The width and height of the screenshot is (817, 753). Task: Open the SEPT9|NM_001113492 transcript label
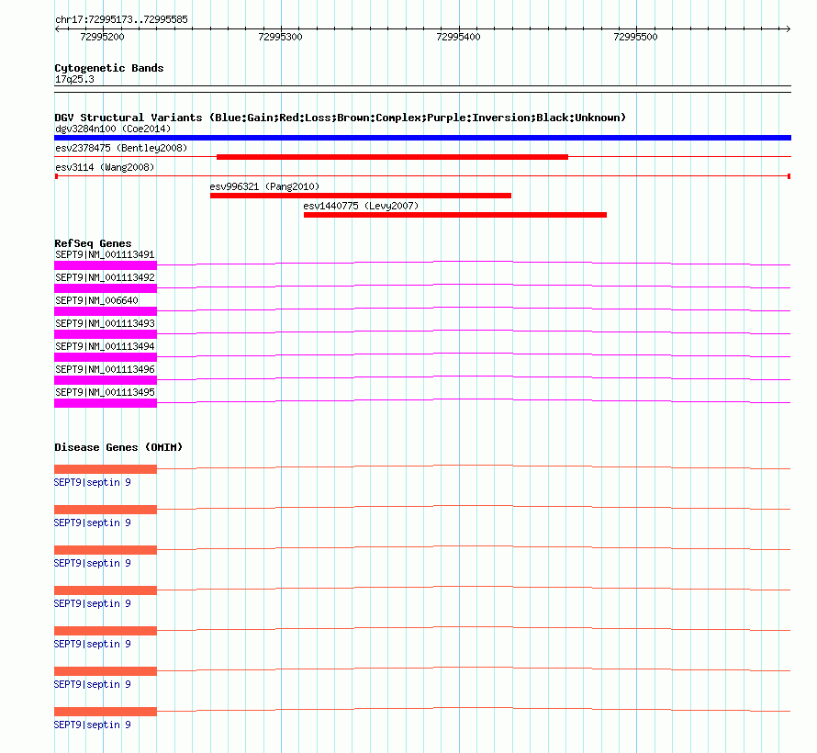point(105,277)
